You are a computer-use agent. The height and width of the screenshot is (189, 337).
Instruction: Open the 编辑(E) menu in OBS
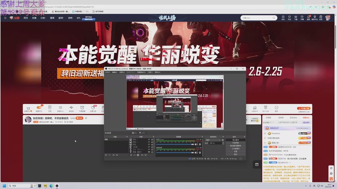(x=115, y=72)
